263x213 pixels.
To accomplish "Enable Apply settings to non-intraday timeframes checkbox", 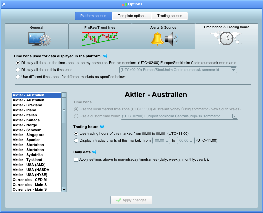I will 76,160.
